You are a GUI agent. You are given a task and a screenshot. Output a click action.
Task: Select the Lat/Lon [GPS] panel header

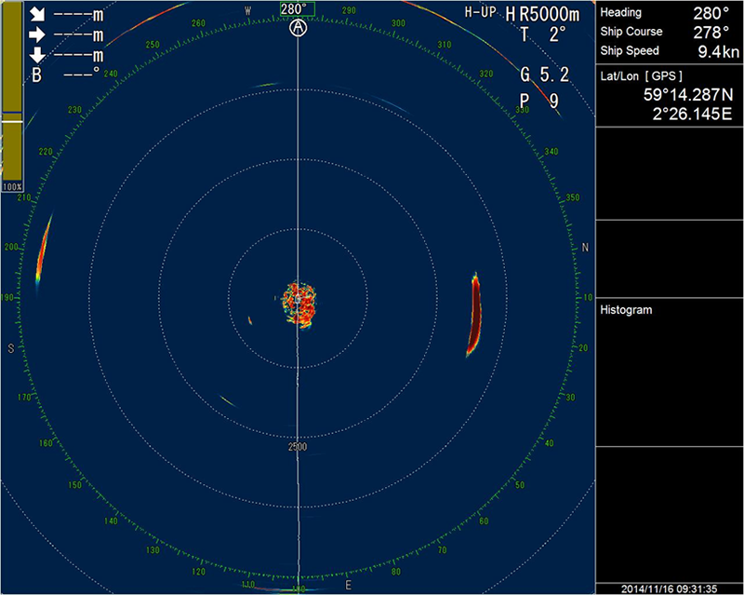pyautogui.click(x=641, y=75)
